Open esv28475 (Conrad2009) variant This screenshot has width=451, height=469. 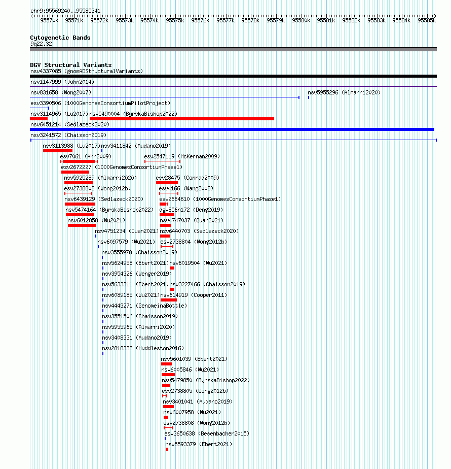(187, 178)
